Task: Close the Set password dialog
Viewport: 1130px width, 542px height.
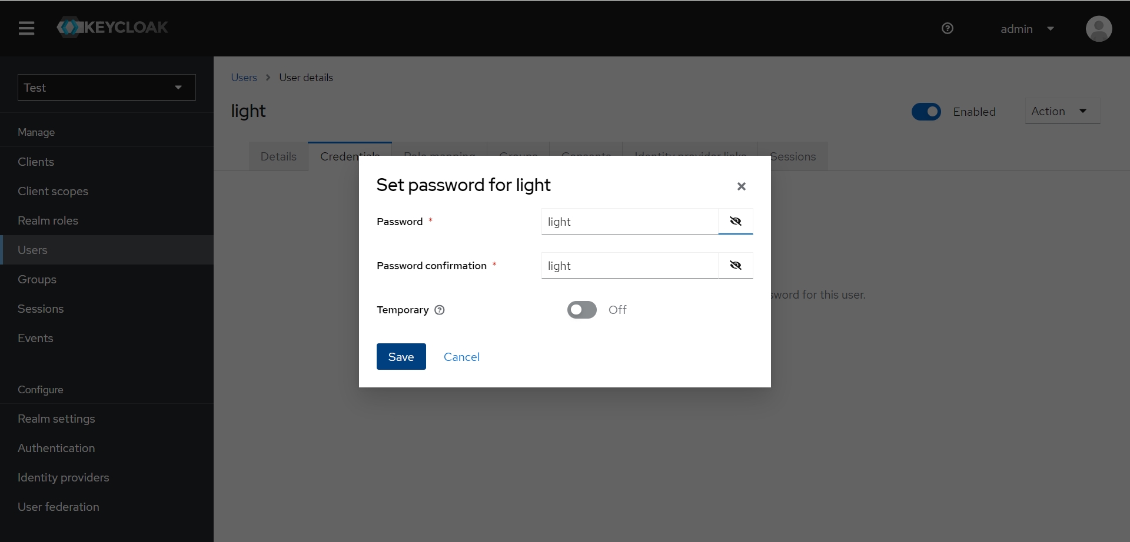Action: click(741, 186)
